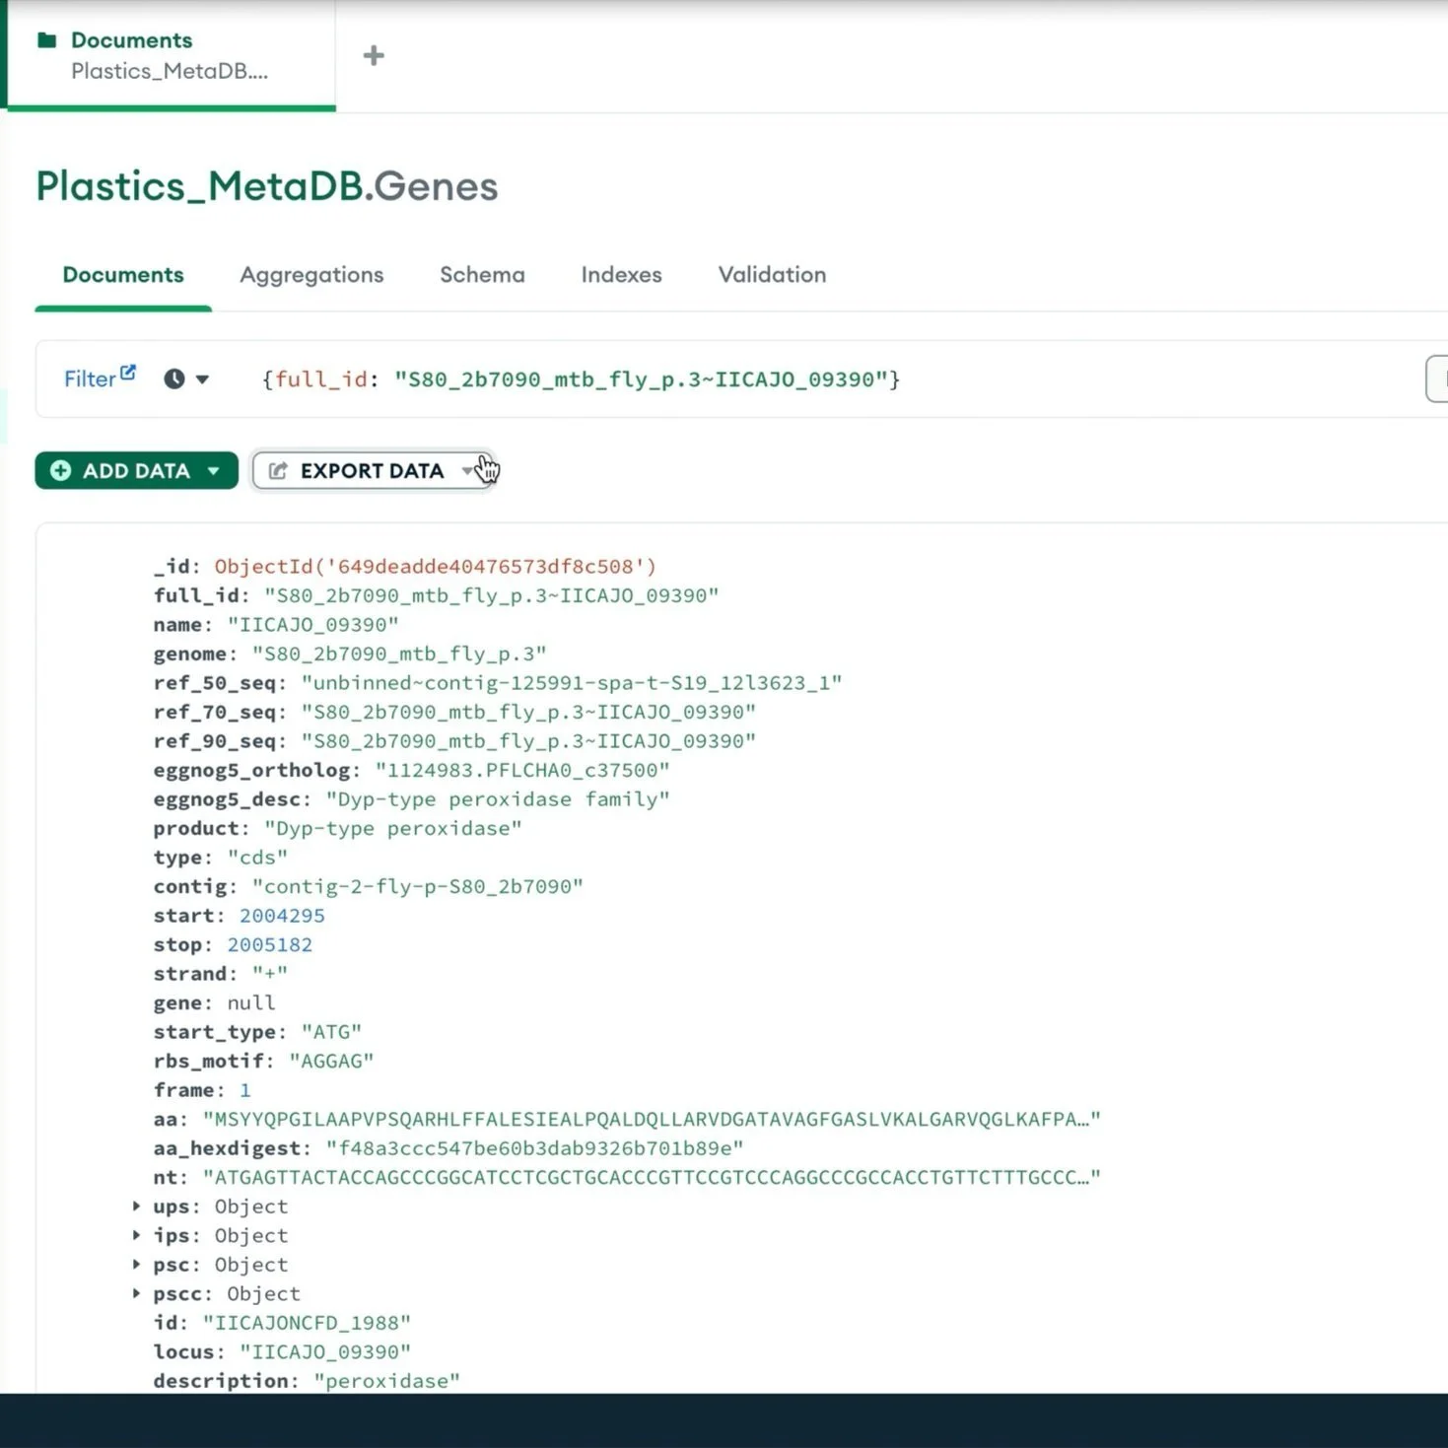Expand query history dropdown arrow
Image resolution: width=1448 pixels, height=1448 pixels.
[202, 379]
